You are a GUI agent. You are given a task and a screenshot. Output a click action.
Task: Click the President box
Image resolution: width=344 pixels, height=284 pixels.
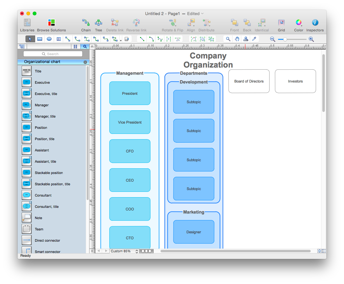tap(130, 93)
